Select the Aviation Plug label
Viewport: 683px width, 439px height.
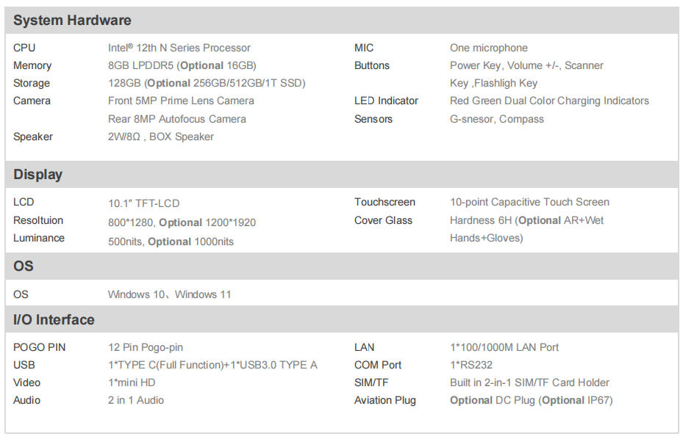click(385, 400)
